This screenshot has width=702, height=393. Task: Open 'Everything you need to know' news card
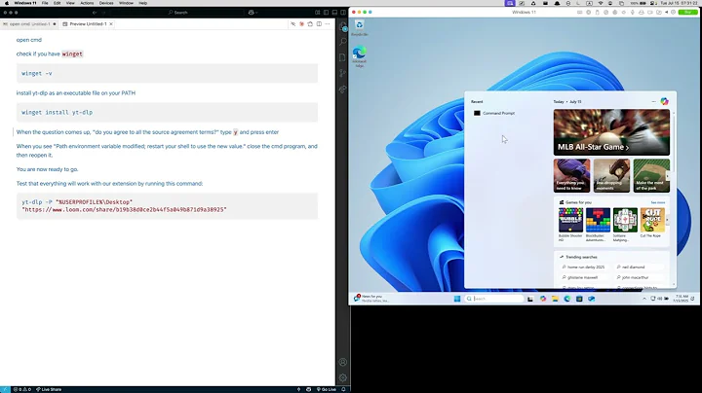coord(571,175)
